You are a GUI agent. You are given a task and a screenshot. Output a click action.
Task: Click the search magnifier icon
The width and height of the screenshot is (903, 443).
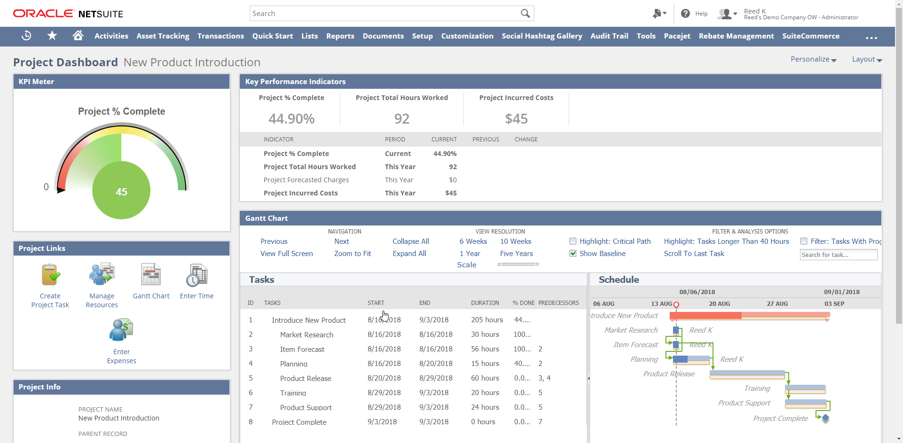tap(525, 14)
